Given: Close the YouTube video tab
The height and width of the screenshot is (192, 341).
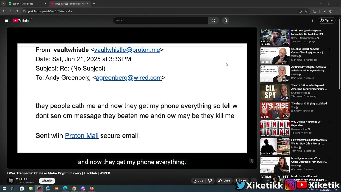Looking at the screenshot, I should (x=88, y=4).
